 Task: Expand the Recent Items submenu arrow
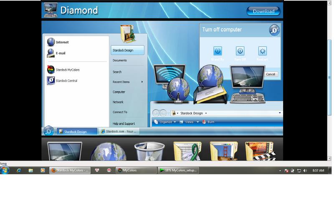pos(142,82)
